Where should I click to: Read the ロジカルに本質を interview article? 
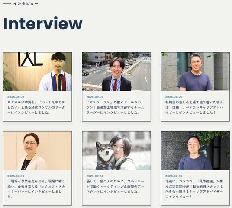point(36,107)
